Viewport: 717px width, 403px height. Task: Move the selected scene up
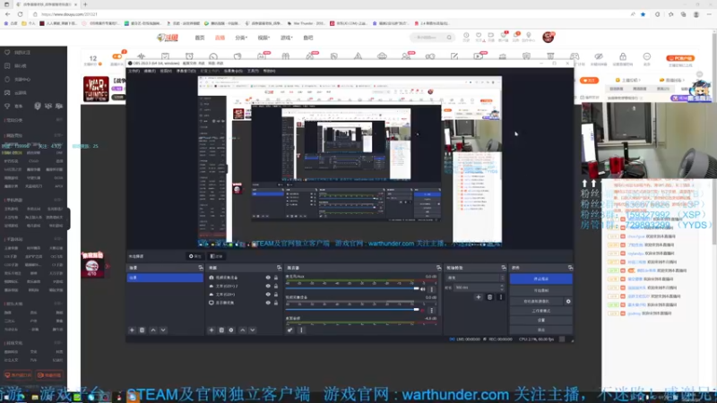click(x=153, y=330)
